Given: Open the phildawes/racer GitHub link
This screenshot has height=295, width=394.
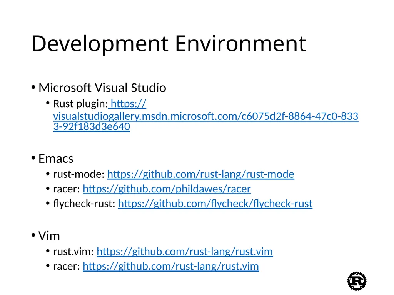Looking at the screenshot, I should click(x=167, y=189).
